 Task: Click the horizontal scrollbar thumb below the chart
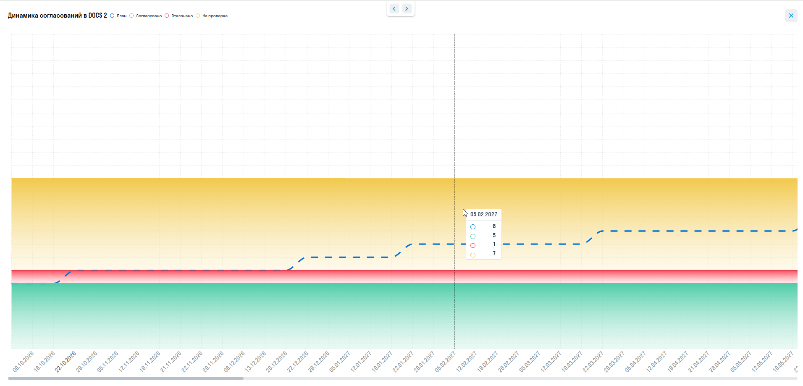[126, 378]
